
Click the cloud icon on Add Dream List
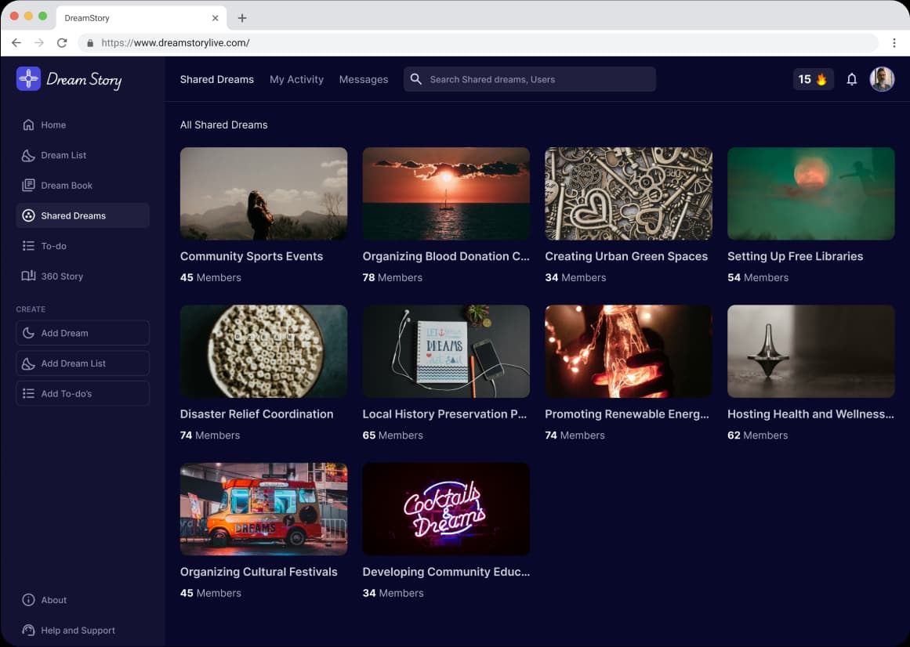(28, 363)
